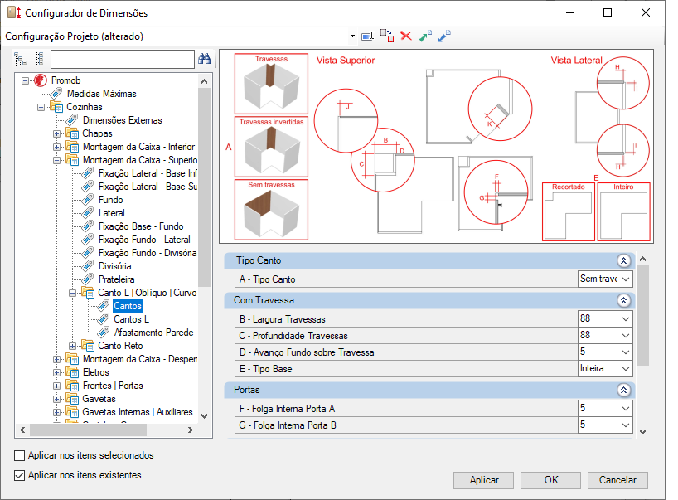Click the tree horizontal scrollbar right arrow
The height and width of the screenshot is (500, 678).
[x=191, y=430]
